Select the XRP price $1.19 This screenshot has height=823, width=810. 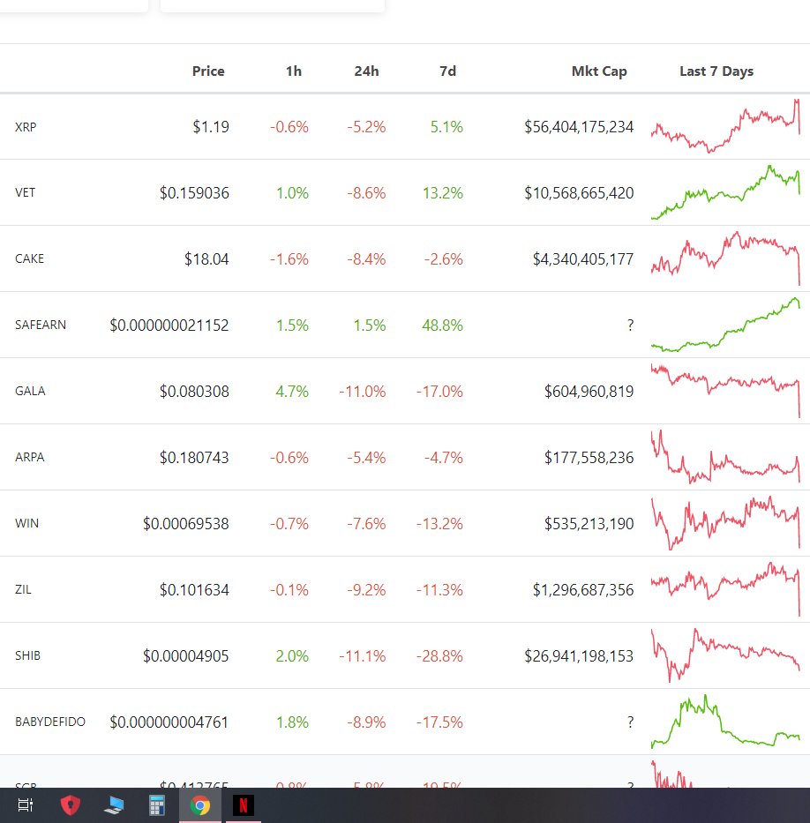(211, 127)
